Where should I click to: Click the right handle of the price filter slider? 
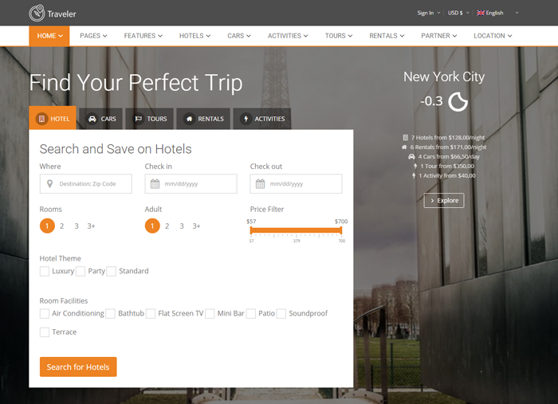341,230
